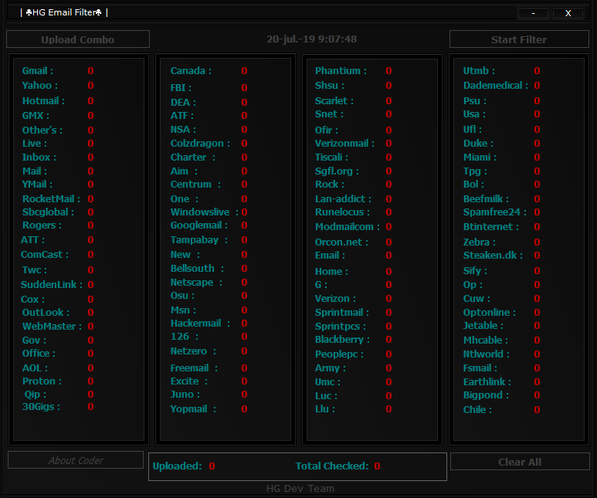The width and height of the screenshot is (597, 498).
Task: Click the Ntlworld label
Action: tap(487, 354)
